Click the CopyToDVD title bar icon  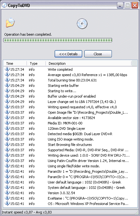tap(4, 5)
